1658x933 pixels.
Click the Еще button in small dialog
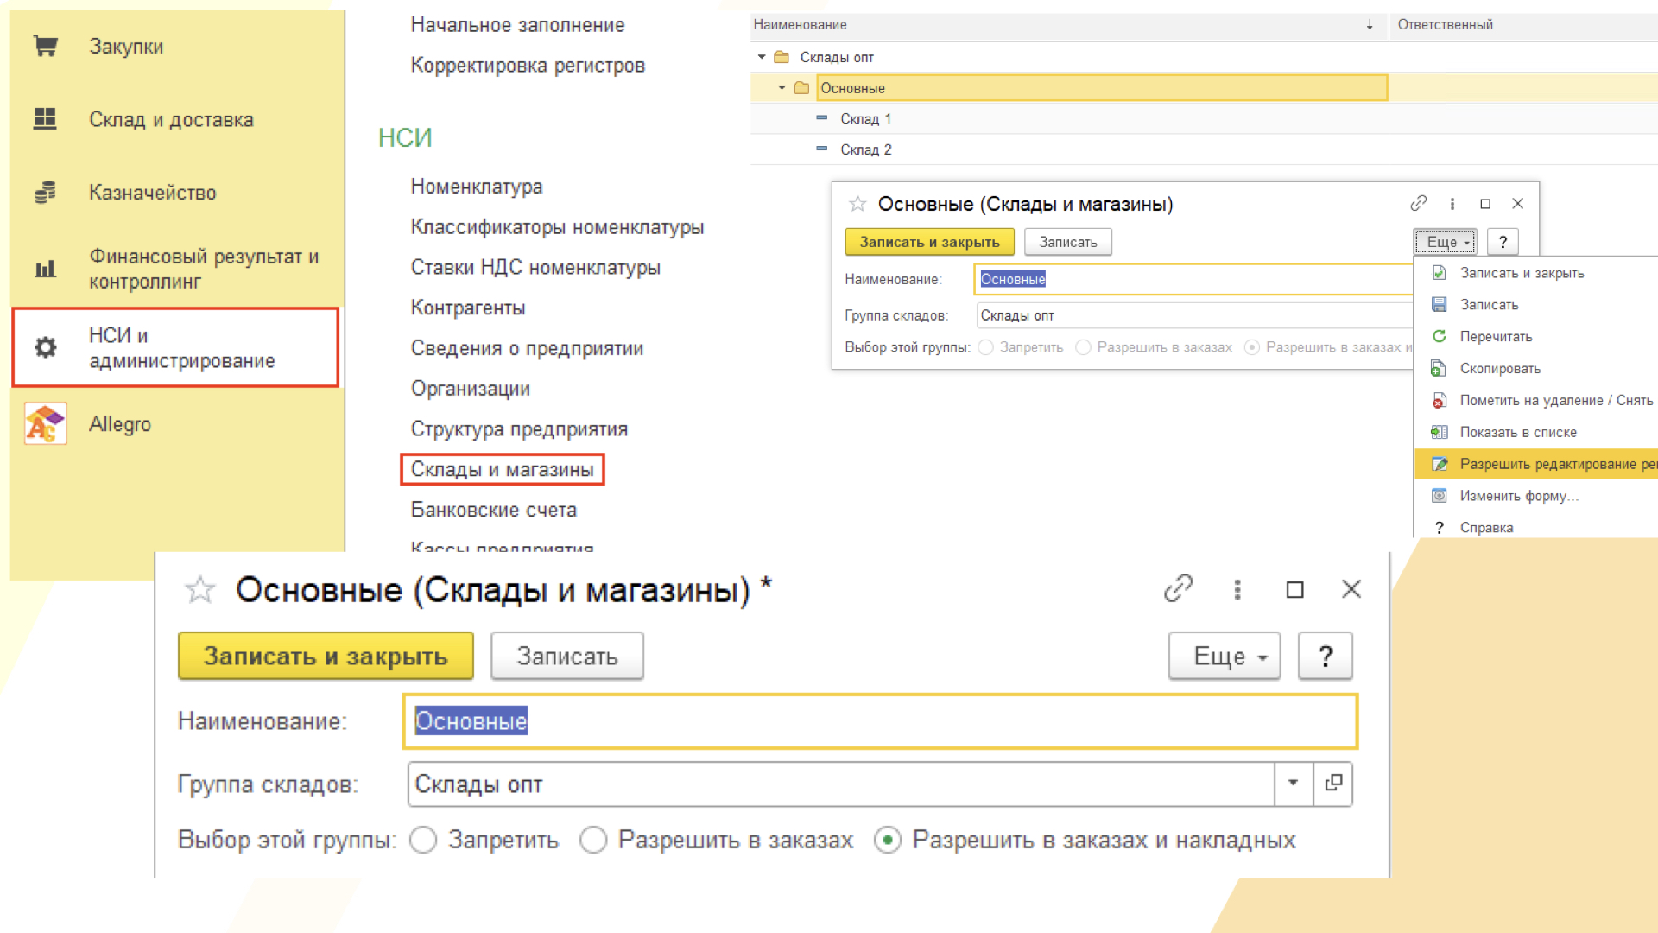(1446, 242)
